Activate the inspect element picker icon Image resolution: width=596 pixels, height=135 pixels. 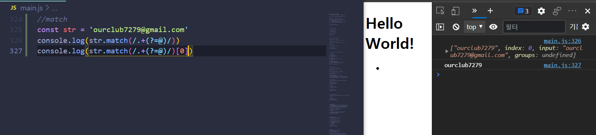tap(440, 11)
